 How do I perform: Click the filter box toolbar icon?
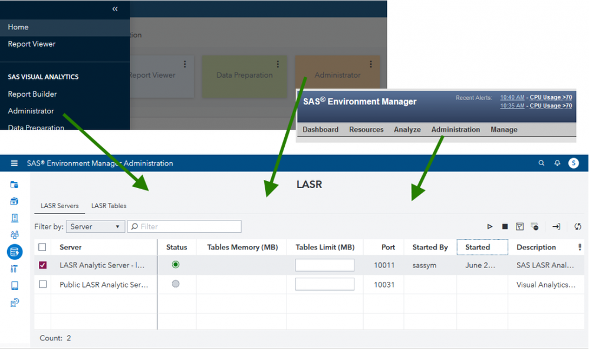(x=519, y=226)
